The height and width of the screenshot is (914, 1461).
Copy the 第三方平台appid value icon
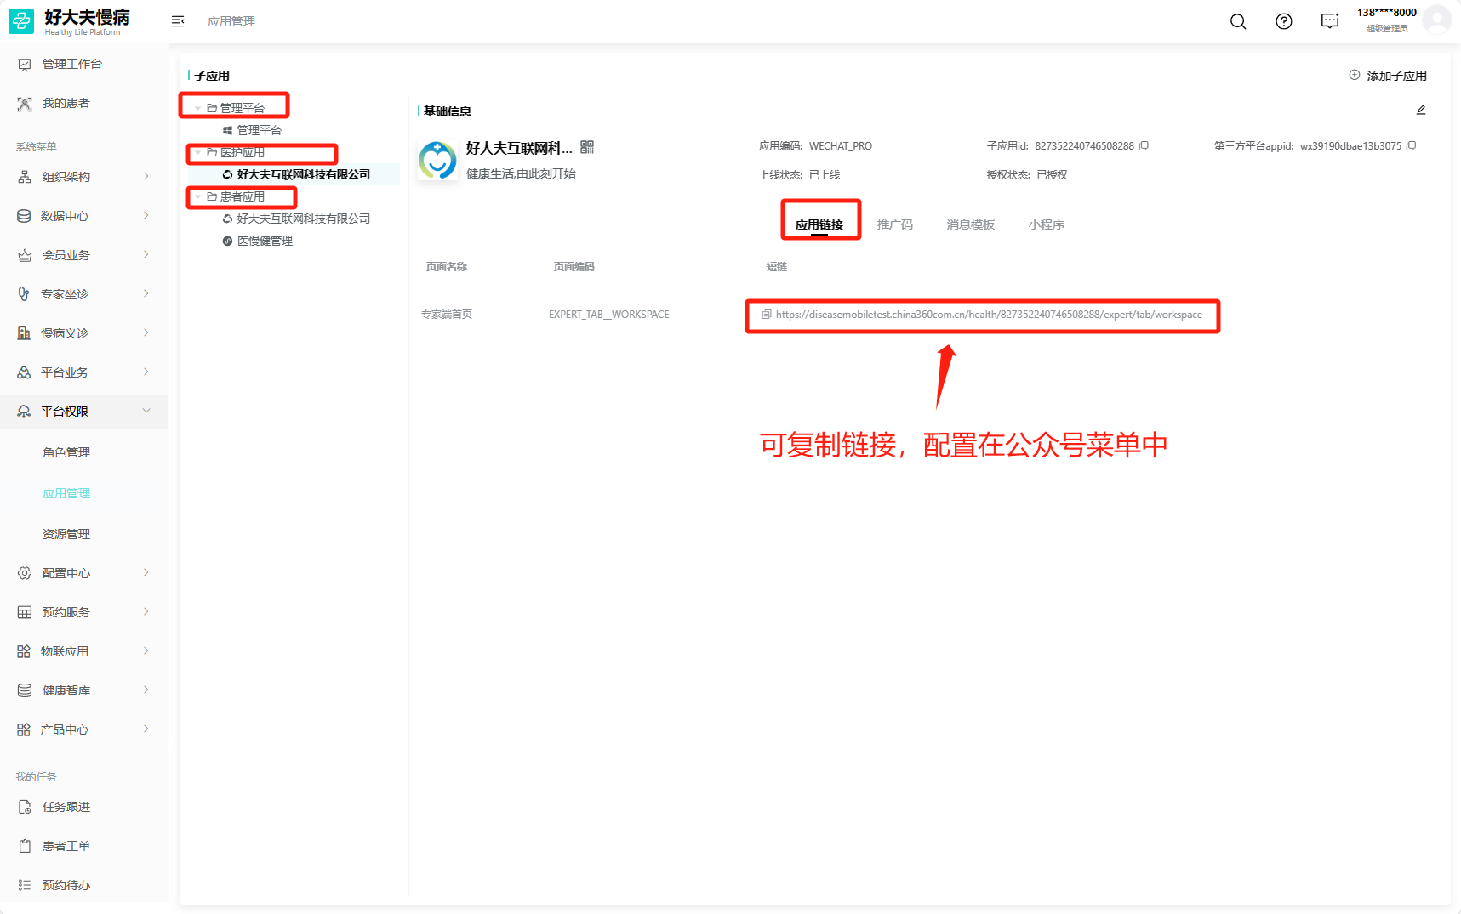tap(1411, 146)
